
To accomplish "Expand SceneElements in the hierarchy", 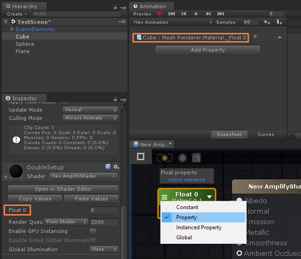I will pyautogui.click(x=12, y=29).
